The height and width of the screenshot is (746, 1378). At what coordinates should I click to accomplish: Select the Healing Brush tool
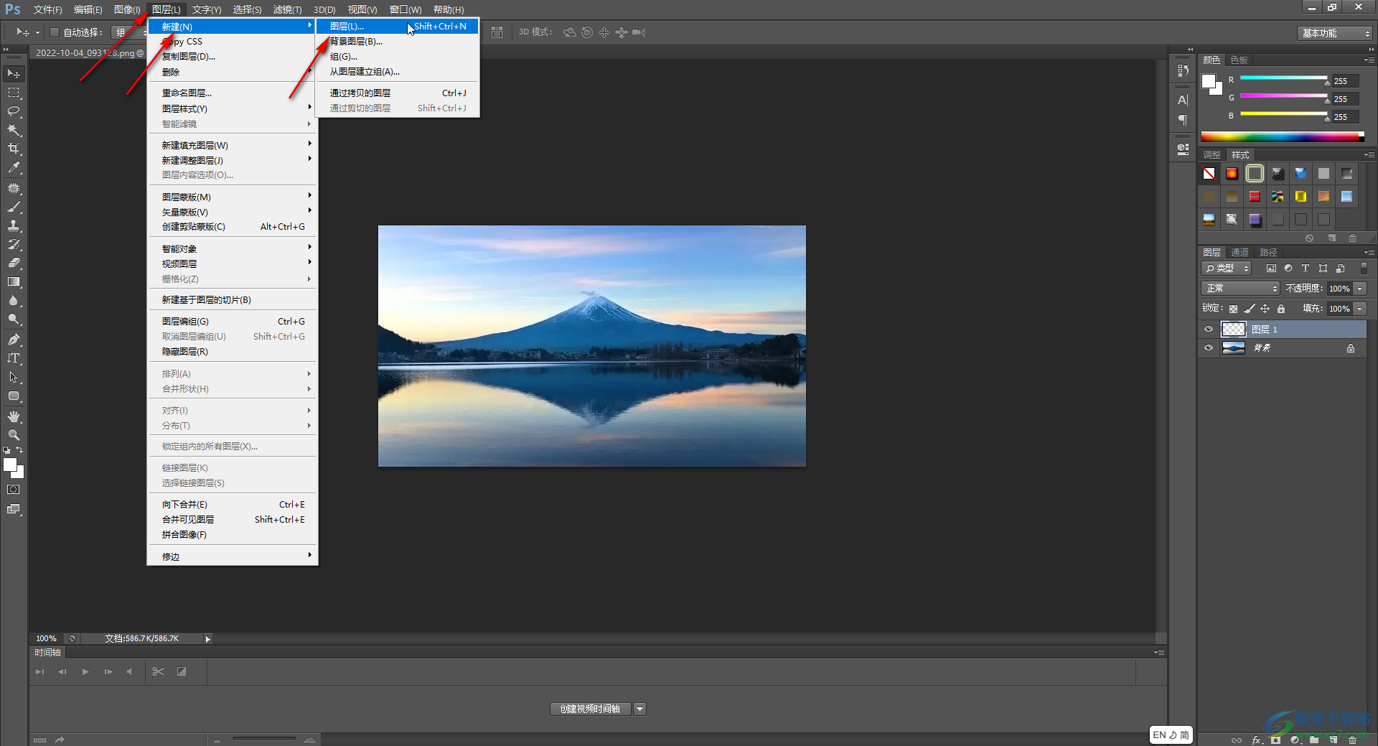click(x=14, y=188)
